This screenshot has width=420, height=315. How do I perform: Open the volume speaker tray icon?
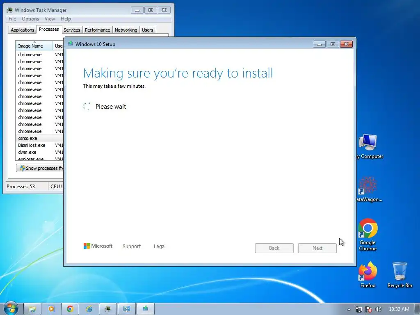pyautogui.click(x=379, y=309)
